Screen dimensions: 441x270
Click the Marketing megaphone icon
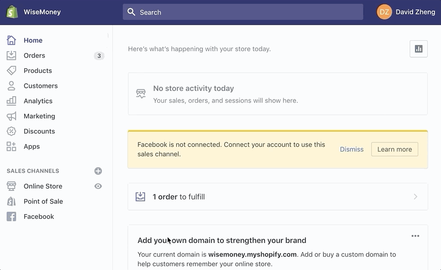11,116
